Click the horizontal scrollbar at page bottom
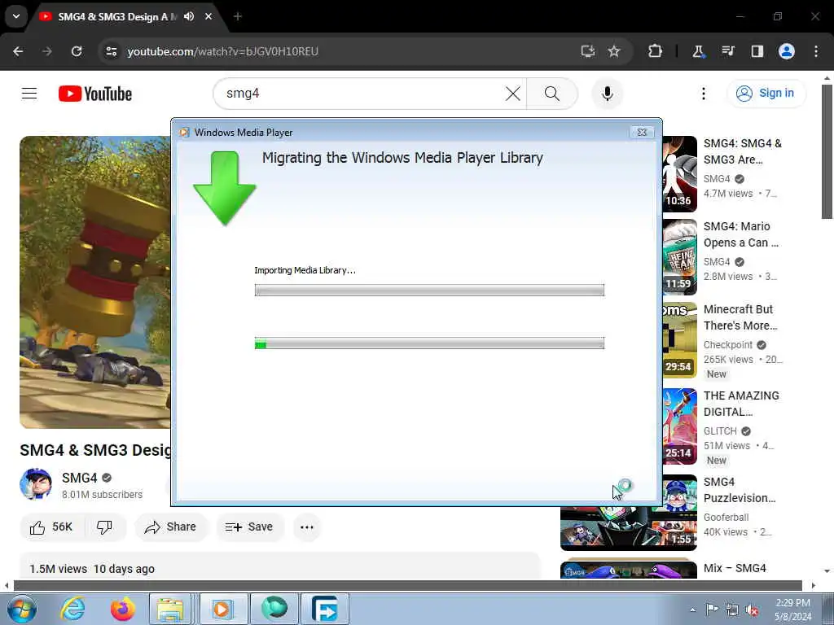Image resolution: width=834 pixels, height=625 pixels. tap(407, 585)
